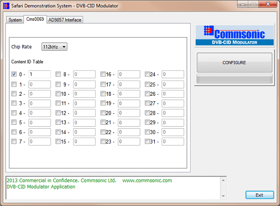Tick the checkbox for Content ID 15
Screen dimensions: 280x206
point(58,141)
